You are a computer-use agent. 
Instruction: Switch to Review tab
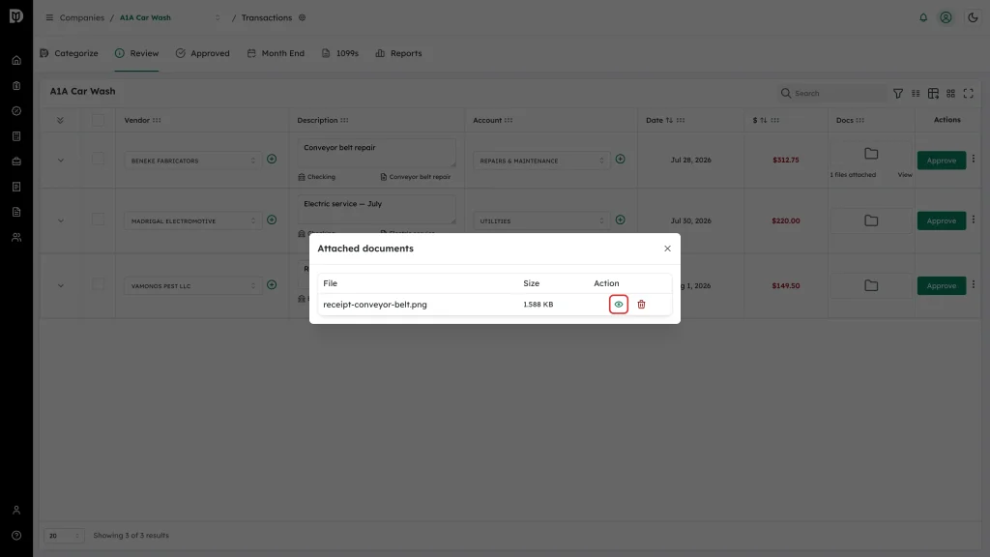point(137,53)
